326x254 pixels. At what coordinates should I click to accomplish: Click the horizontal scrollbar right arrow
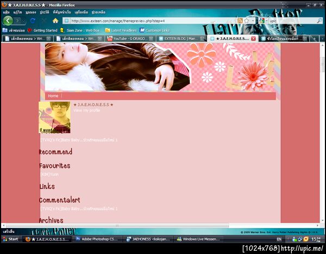click(317, 225)
